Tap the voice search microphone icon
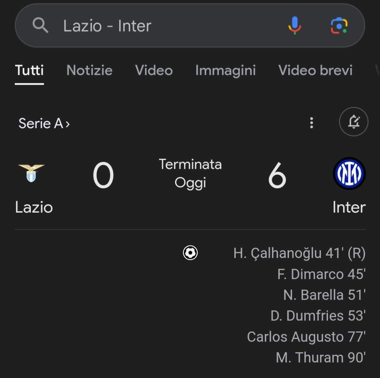Screen dimensions: 380x378 [295, 25]
